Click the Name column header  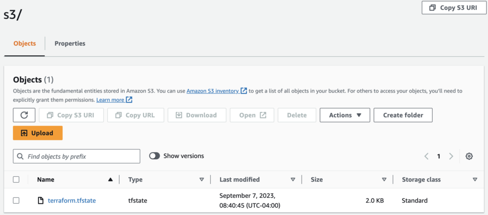(x=46, y=180)
